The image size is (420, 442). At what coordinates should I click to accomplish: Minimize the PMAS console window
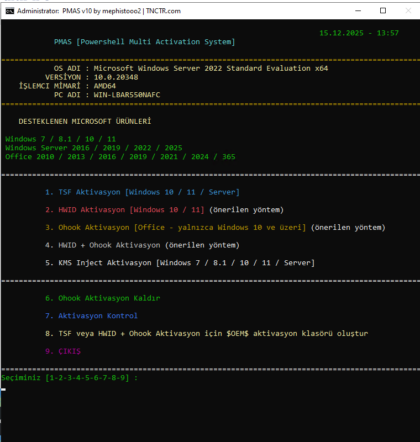click(x=357, y=11)
